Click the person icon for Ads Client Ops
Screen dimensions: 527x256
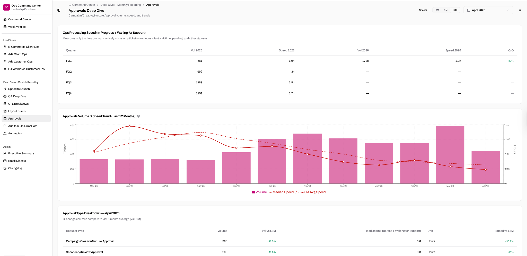pyautogui.click(x=5, y=54)
